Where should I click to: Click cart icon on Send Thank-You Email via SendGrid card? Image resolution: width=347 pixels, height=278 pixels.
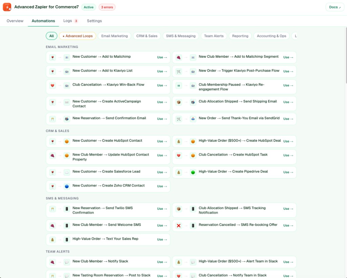(179, 119)
